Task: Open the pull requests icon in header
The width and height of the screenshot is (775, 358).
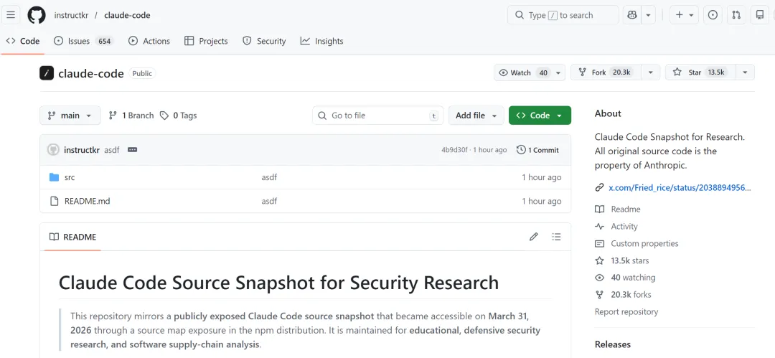Action: tap(736, 15)
